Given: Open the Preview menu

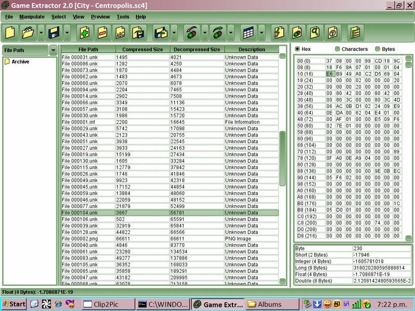Looking at the screenshot, I should coord(100,17).
